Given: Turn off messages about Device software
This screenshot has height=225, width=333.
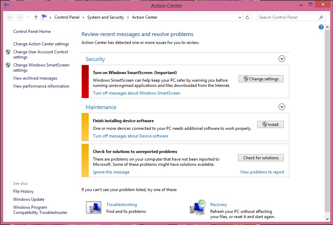Looking at the screenshot, I should 130,136.
